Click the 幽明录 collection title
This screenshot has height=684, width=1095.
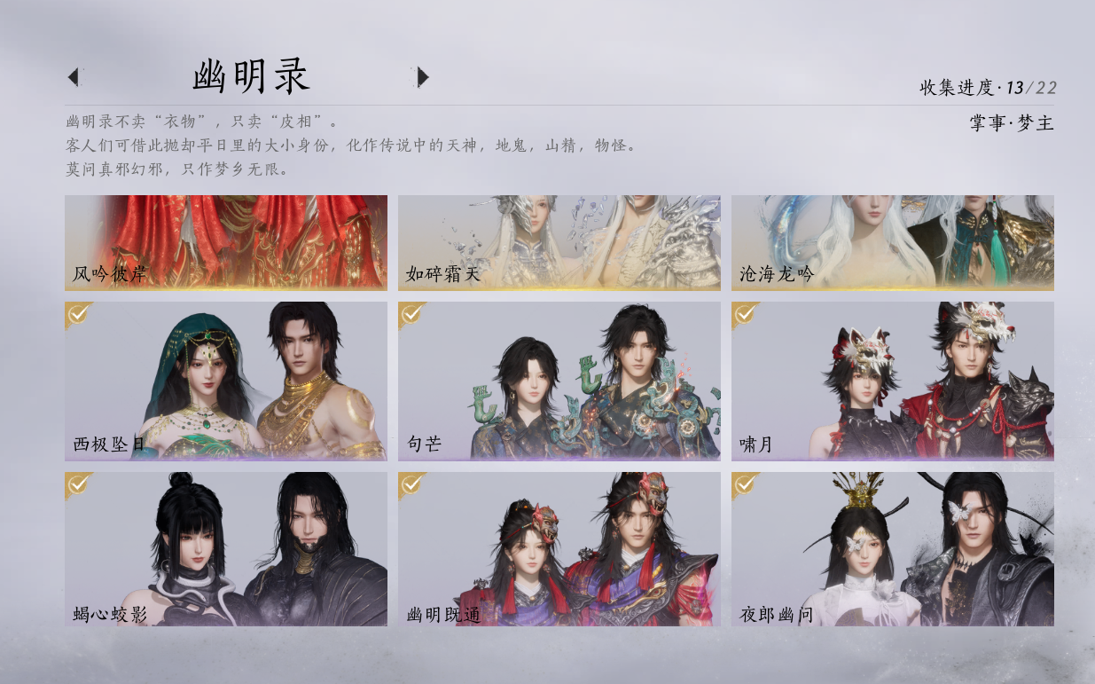(251, 77)
